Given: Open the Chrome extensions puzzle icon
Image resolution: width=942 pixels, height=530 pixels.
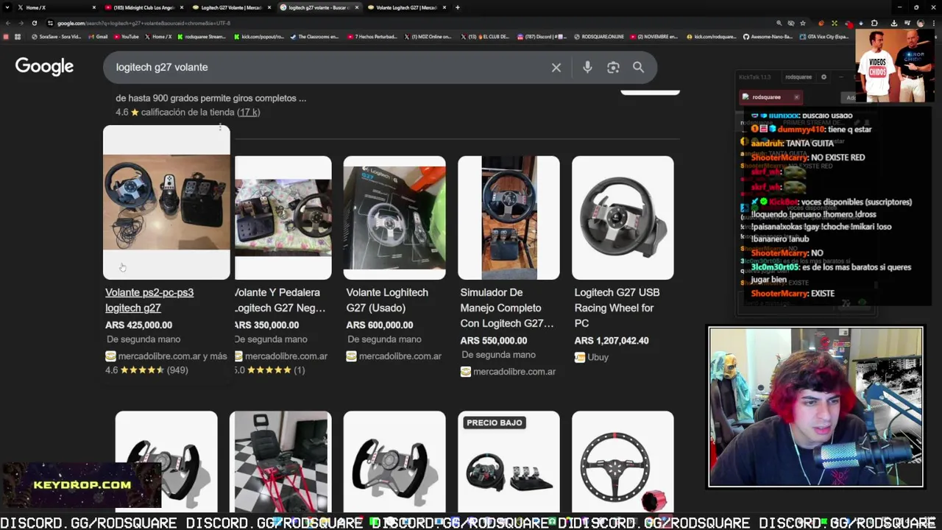Looking at the screenshot, I should tap(874, 23).
